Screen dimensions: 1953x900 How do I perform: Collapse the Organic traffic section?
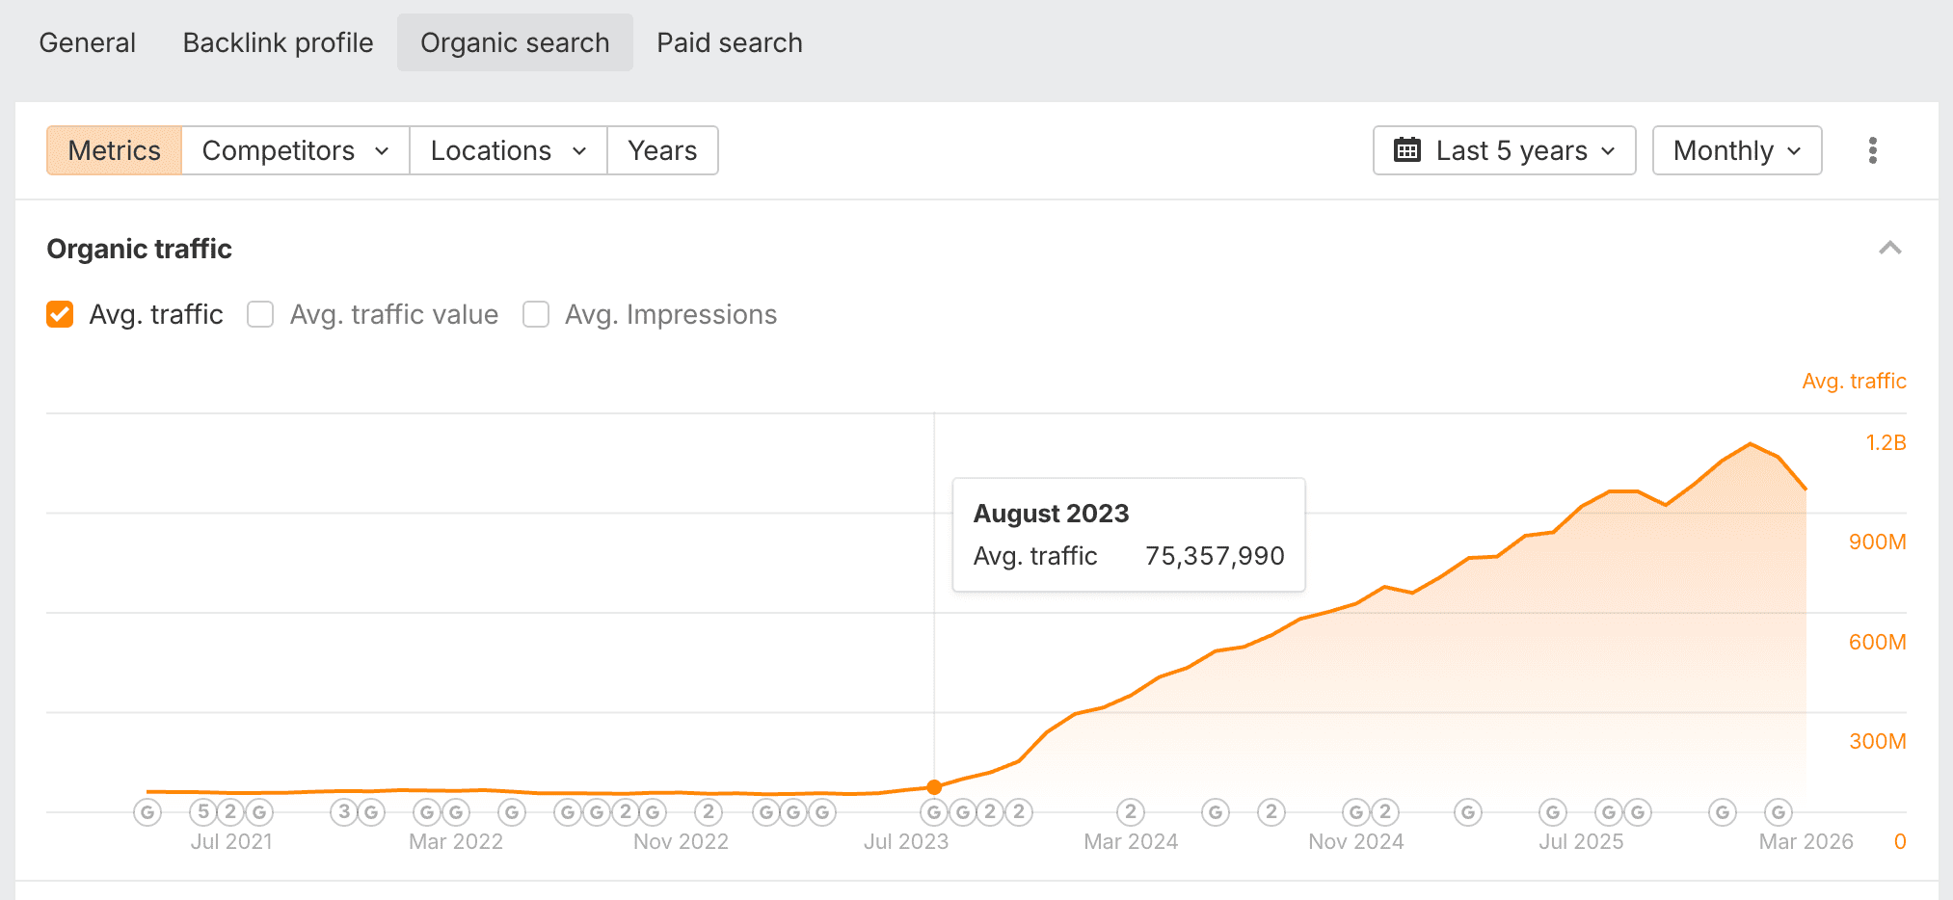pyautogui.click(x=1889, y=249)
